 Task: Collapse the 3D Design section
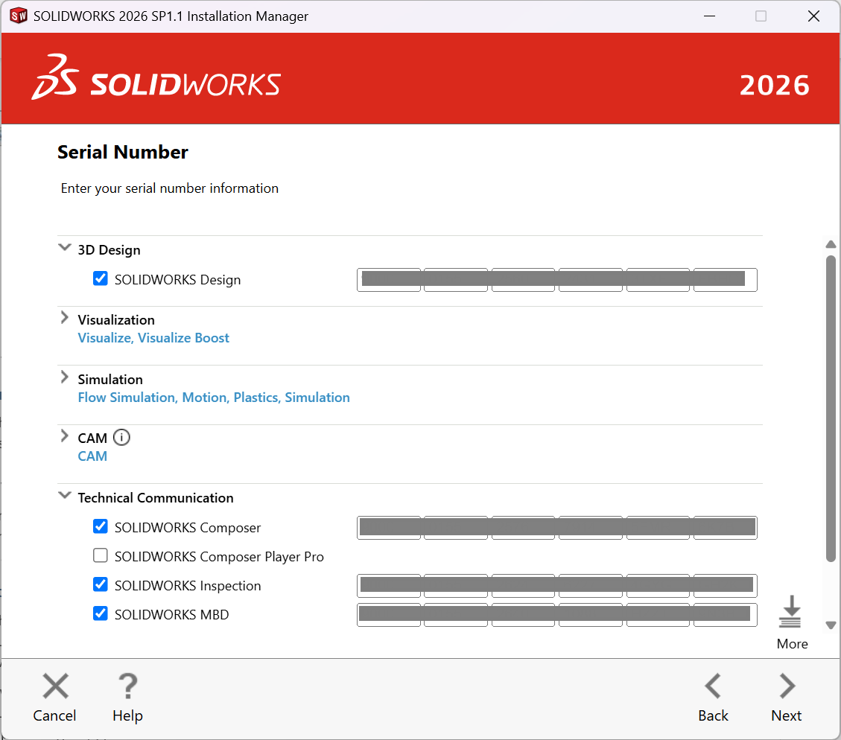65,248
